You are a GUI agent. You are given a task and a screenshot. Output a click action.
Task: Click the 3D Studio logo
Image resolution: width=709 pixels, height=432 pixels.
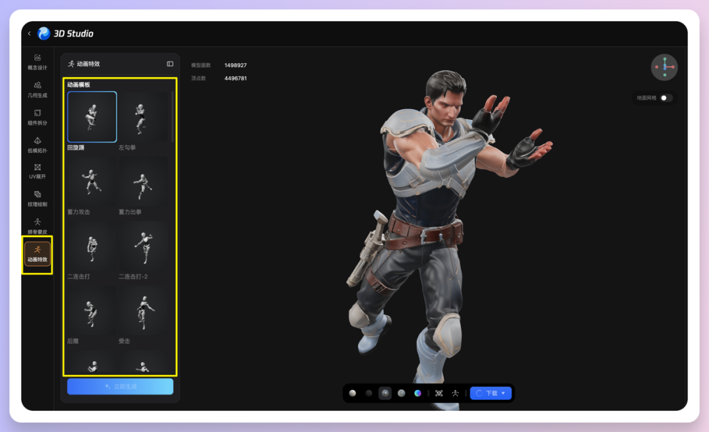point(66,33)
